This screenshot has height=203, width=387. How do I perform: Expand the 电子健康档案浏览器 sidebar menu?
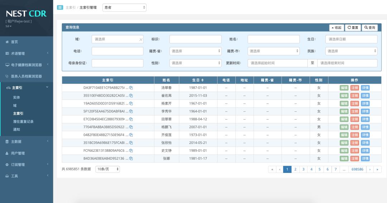[27, 65]
